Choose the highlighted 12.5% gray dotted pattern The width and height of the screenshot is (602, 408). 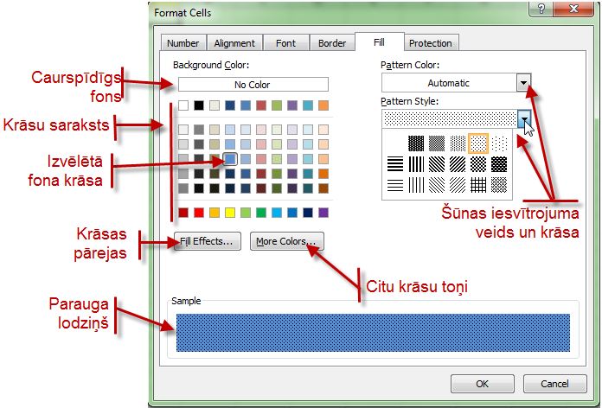(x=478, y=143)
